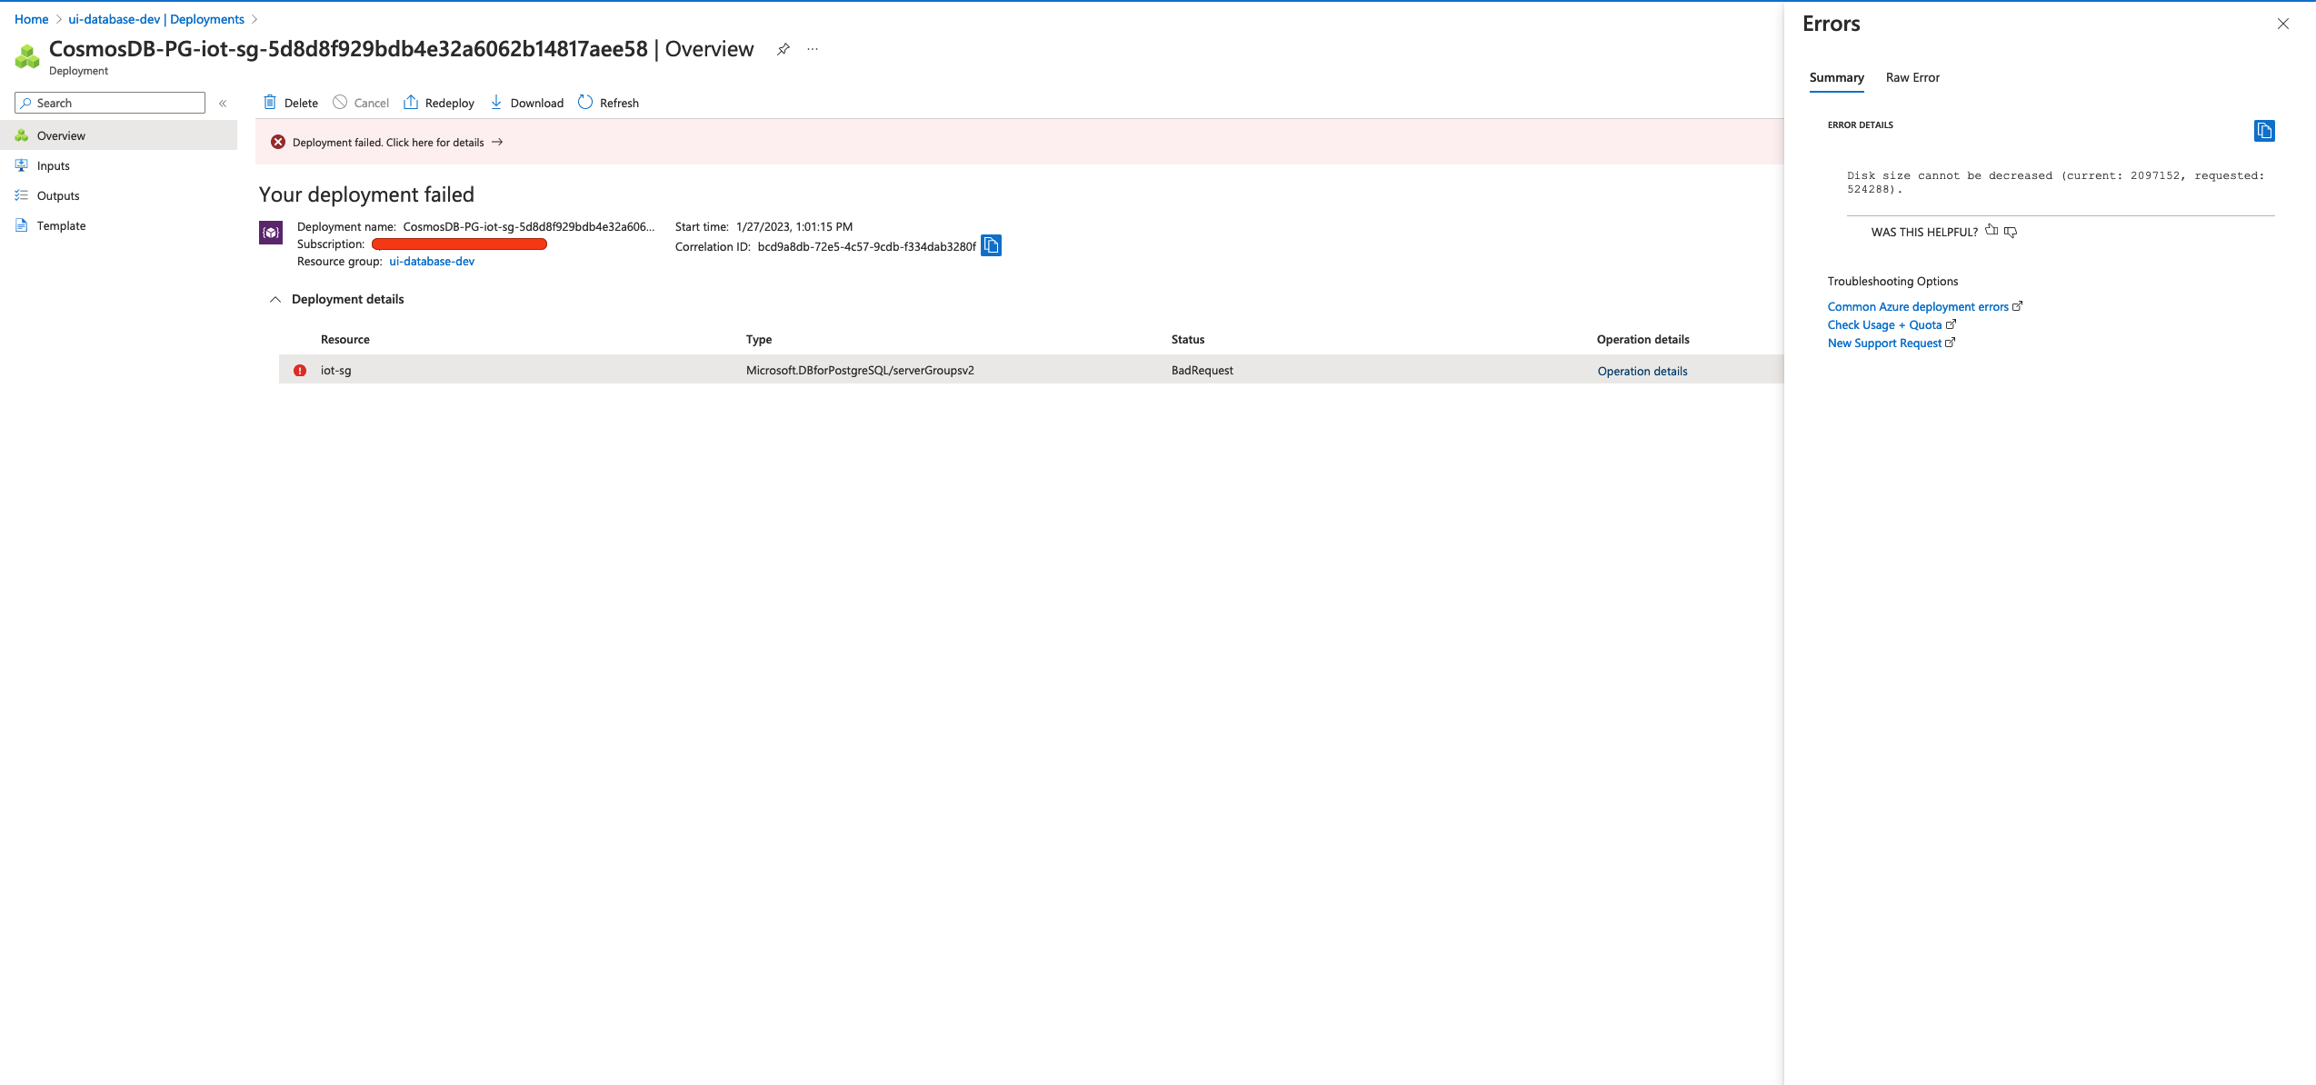Select Outputs in the left sidebar

pos(57,195)
